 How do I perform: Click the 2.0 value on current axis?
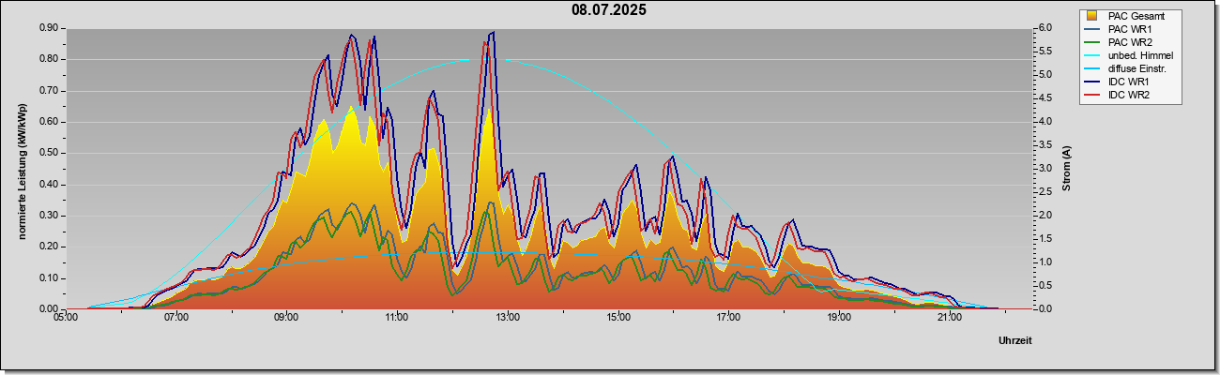1045,216
